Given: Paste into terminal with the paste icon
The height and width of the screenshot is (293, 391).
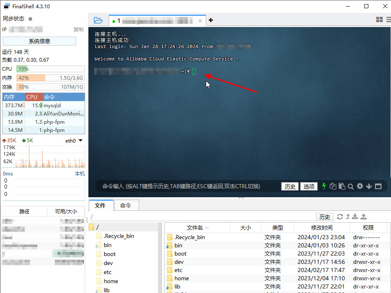Looking at the screenshot, I should pos(342,186).
